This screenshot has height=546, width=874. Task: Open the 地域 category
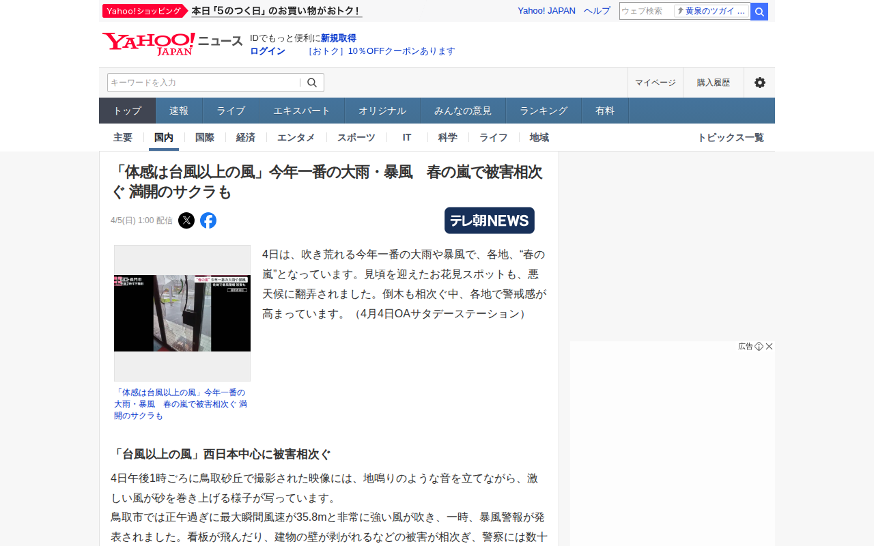[x=539, y=137]
